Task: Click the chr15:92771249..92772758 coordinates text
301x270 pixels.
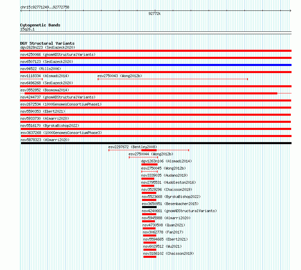Action: [x=45, y=7]
